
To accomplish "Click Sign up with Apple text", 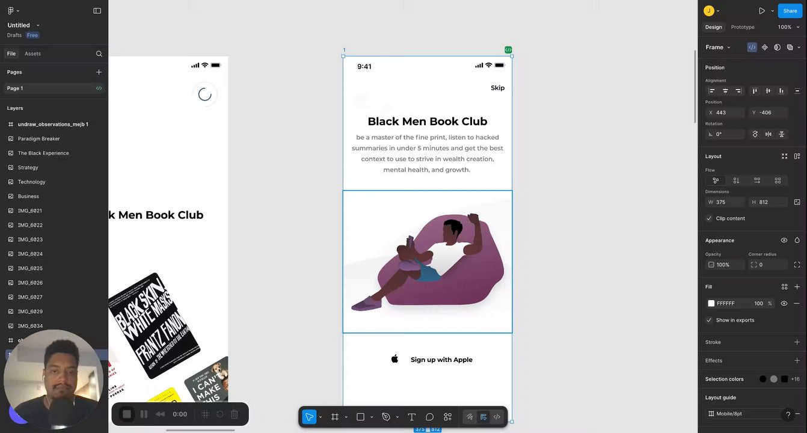I will [441, 360].
